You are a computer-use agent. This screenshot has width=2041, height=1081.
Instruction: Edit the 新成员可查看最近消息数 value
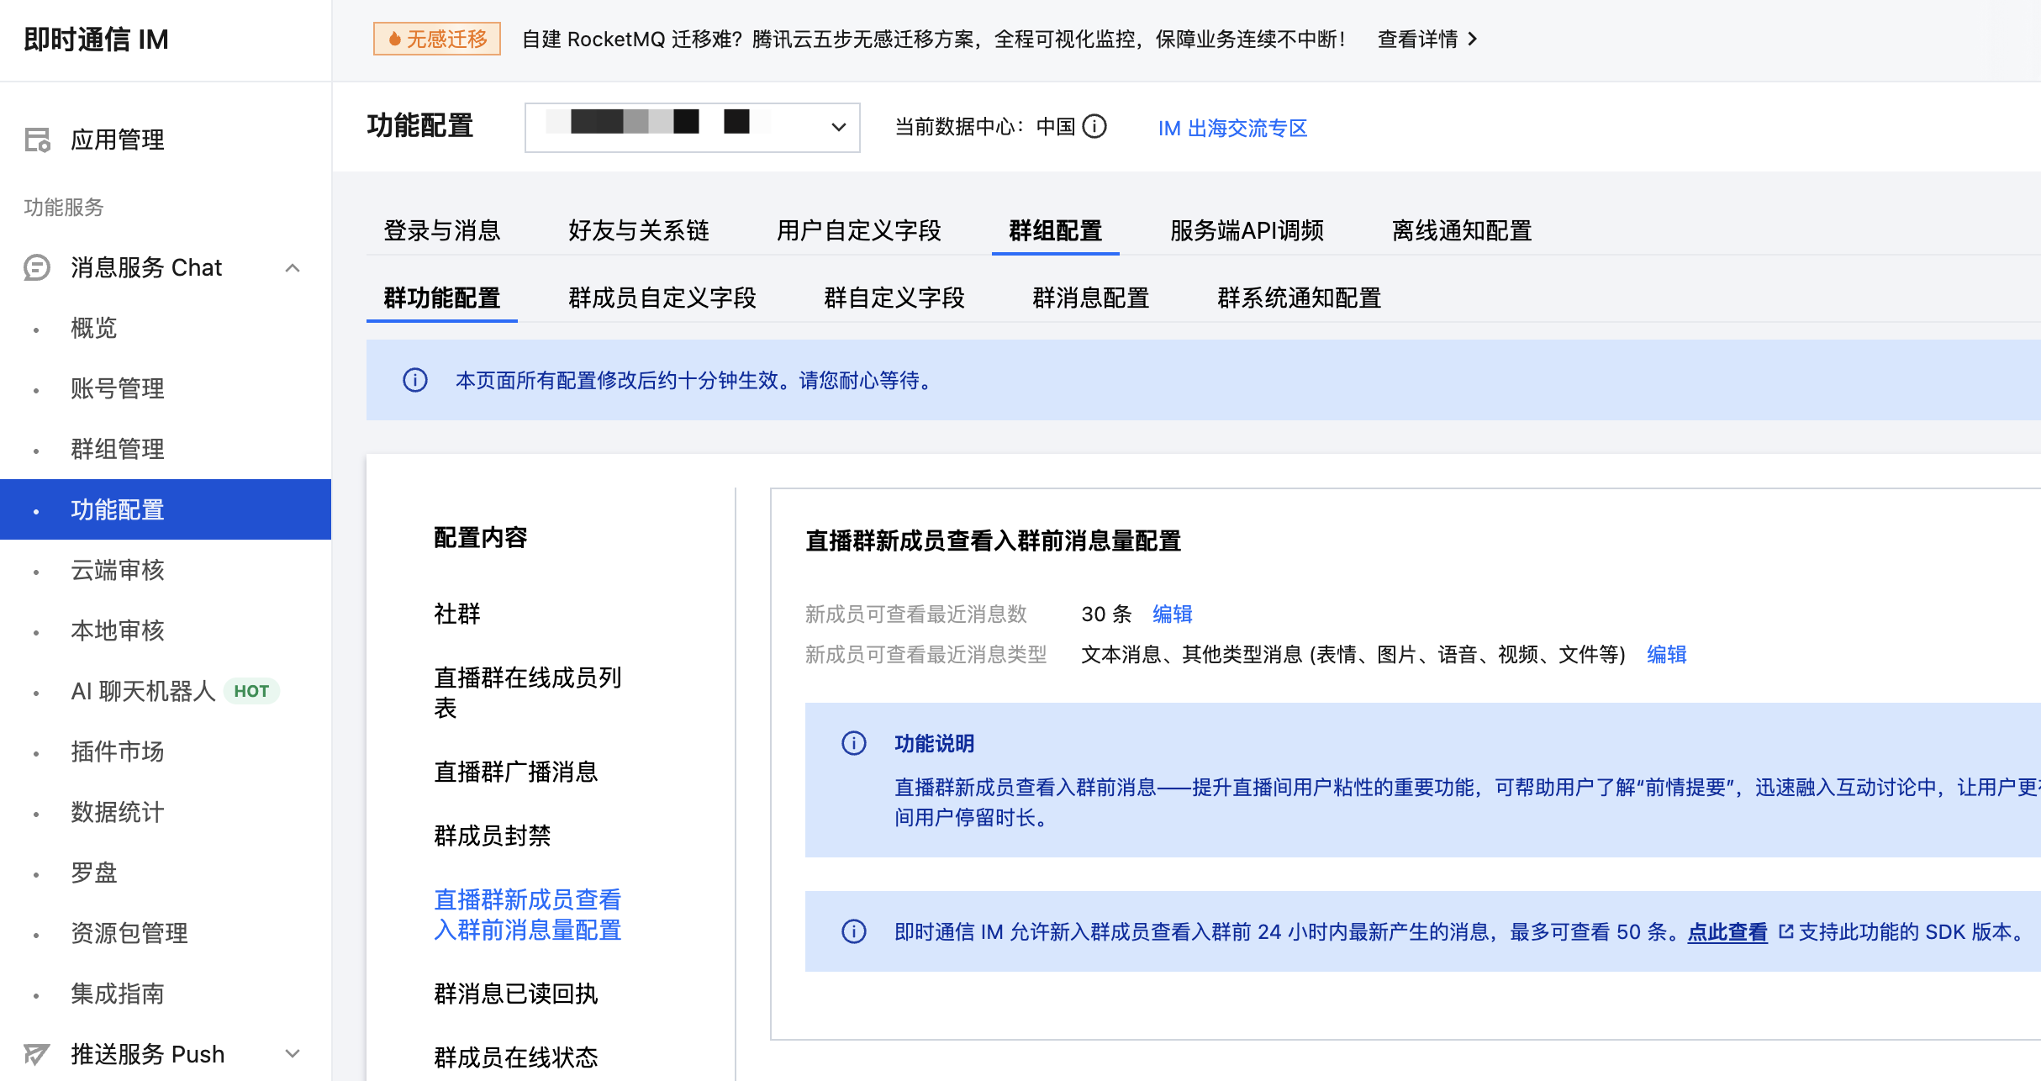coord(1172,614)
